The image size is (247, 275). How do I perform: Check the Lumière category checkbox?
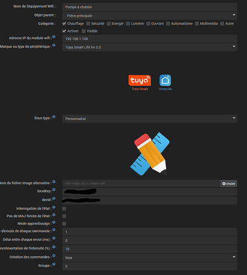[128, 24]
